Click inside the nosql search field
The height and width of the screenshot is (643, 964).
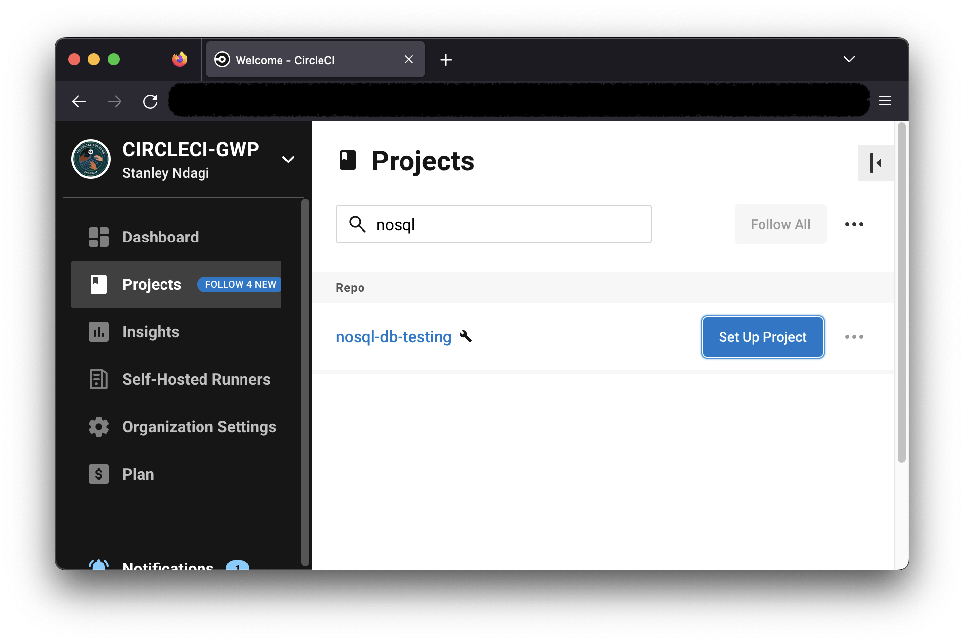point(494,224)
